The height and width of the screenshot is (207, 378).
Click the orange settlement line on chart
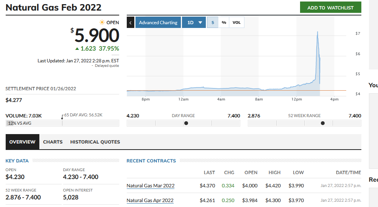(236, 91)
